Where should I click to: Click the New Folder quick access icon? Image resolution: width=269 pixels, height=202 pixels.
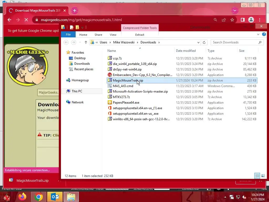point(77,27)
